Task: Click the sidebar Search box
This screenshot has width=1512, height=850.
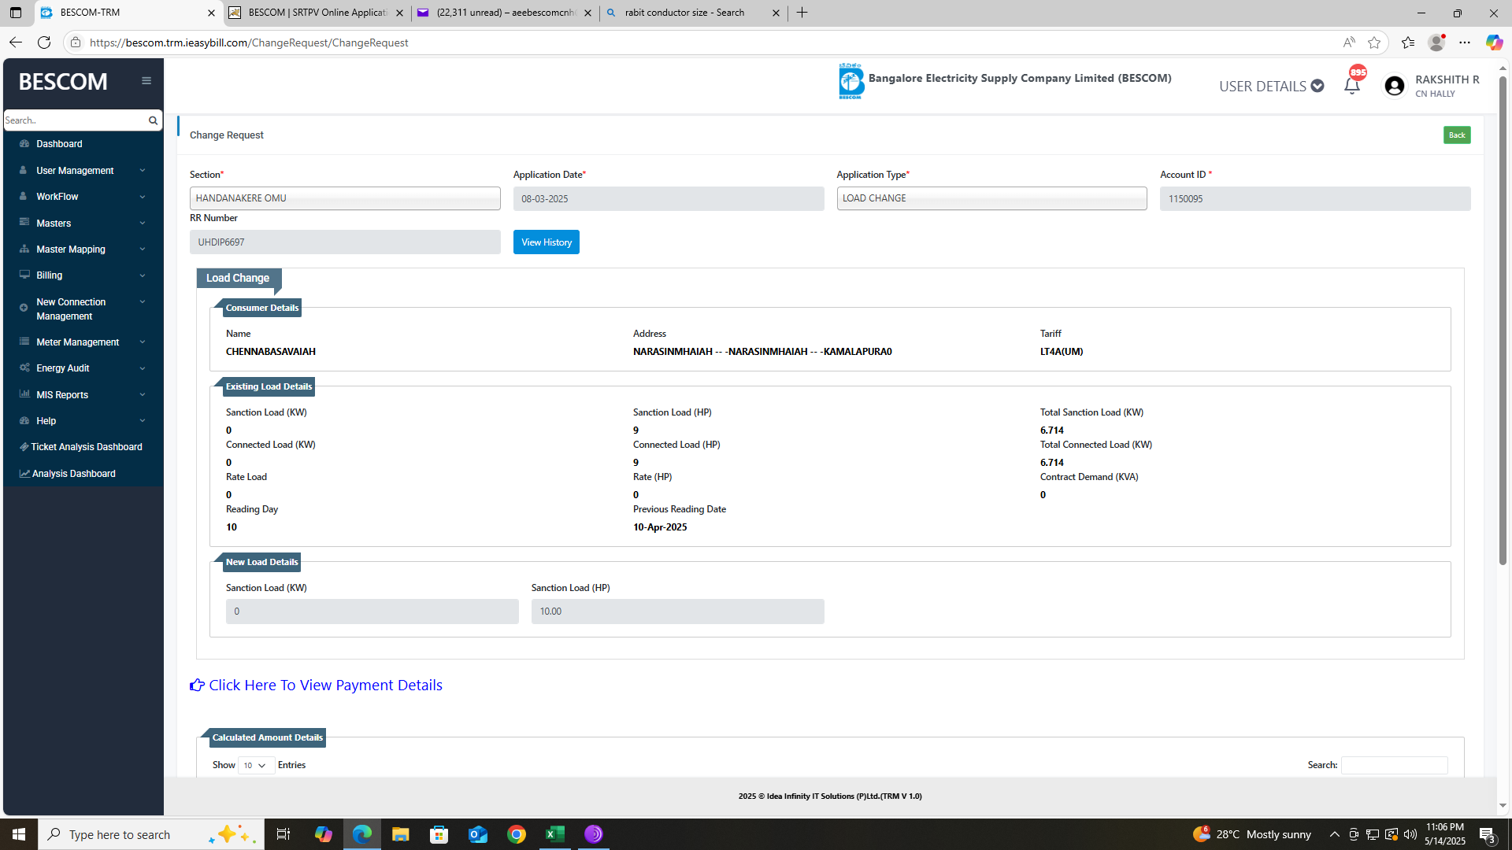Action: (x=75, y=120)
